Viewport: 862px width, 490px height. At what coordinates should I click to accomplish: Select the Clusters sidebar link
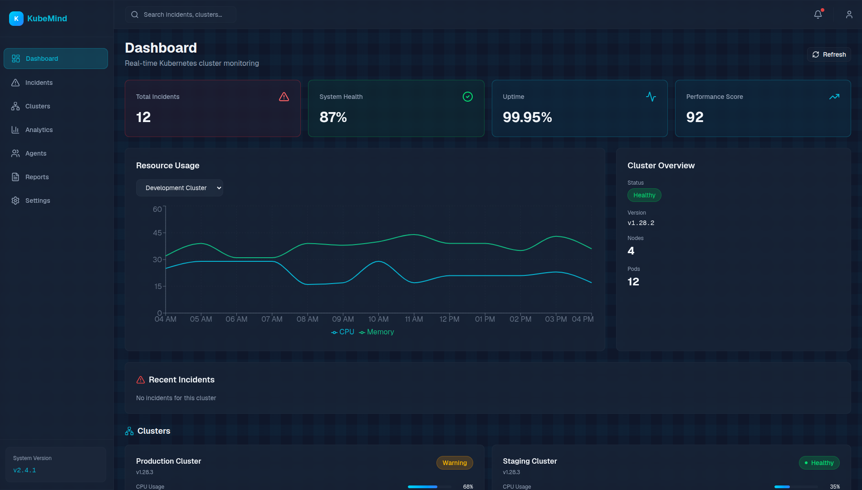click(x=56, y=106)
